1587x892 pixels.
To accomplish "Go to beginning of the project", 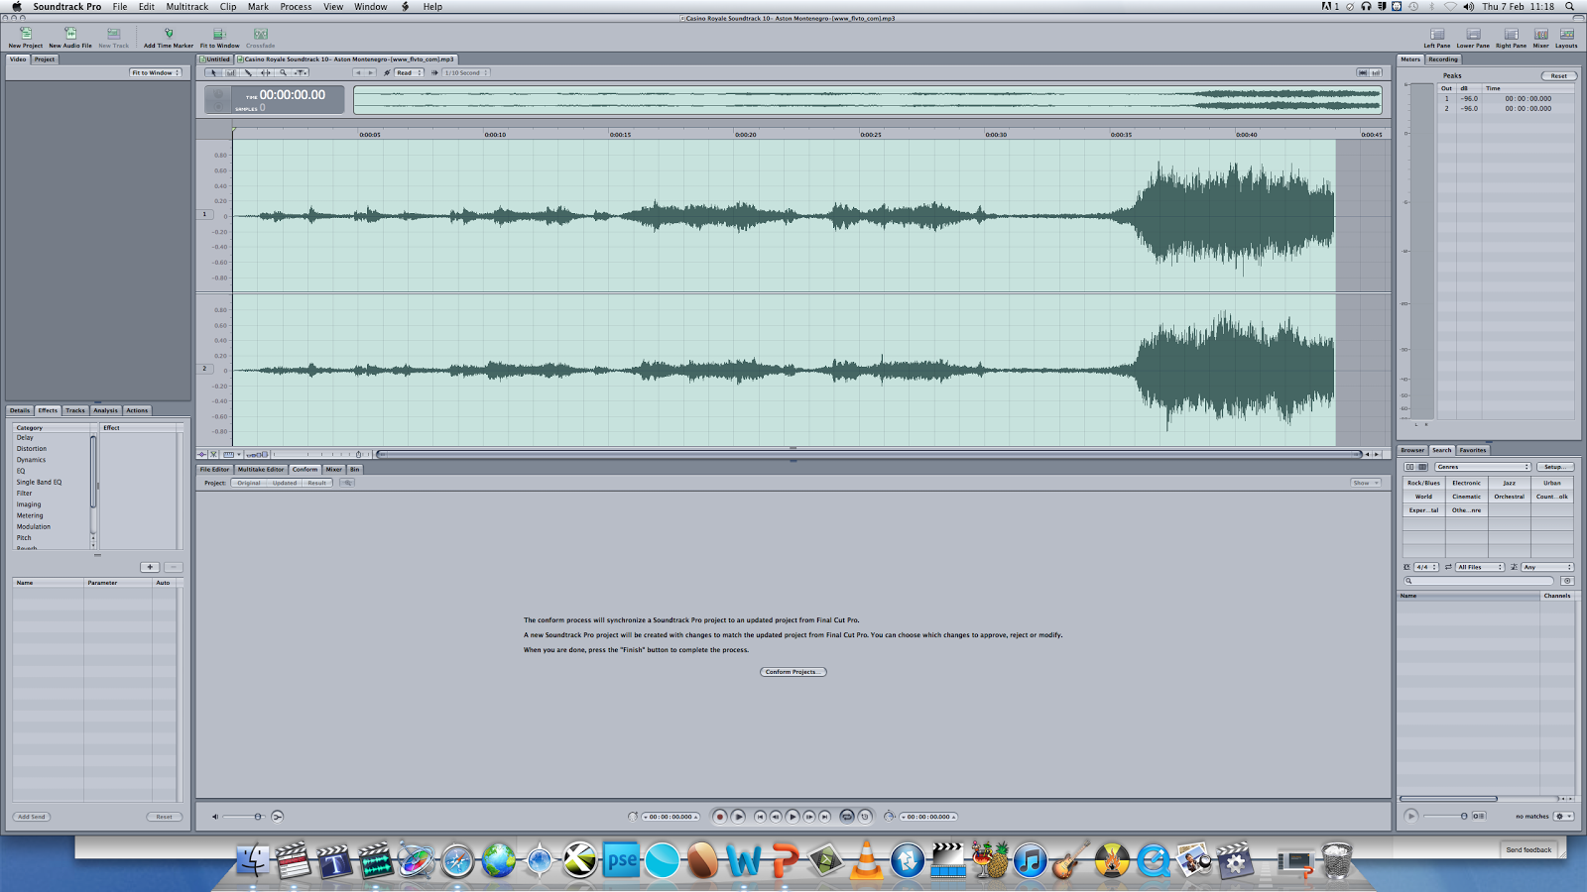I will [x=760, y=817].
